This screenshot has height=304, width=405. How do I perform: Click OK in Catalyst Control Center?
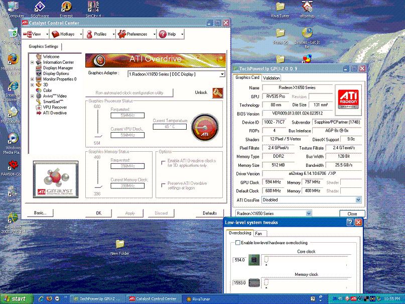click(x=98, y=213)
